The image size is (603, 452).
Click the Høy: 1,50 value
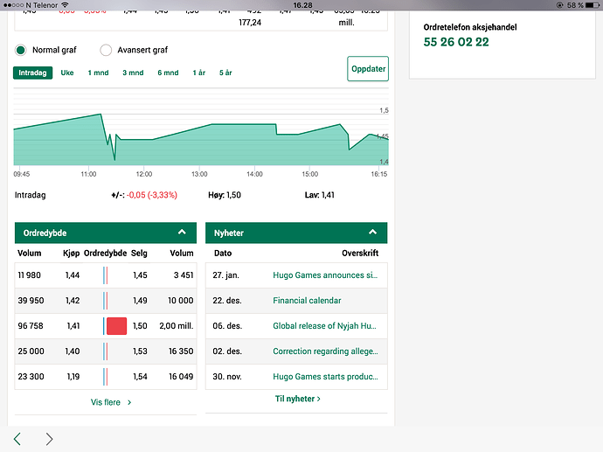[x=225, y=195]
